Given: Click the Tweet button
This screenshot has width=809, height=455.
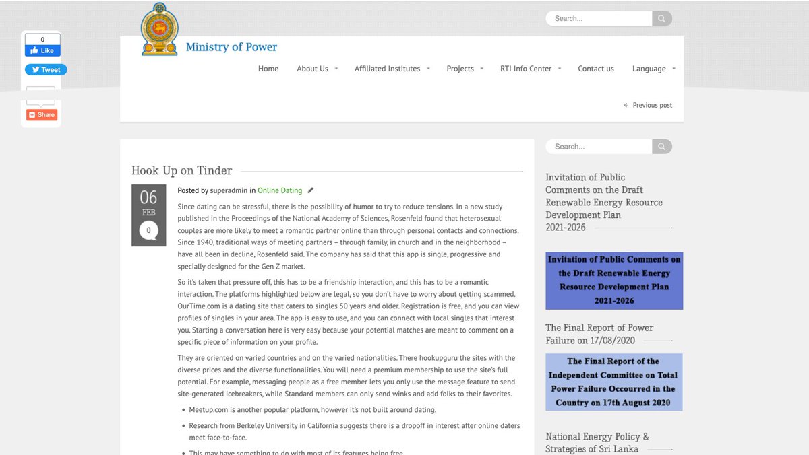Looking at the screenshot, I should [x=46, y=69].
